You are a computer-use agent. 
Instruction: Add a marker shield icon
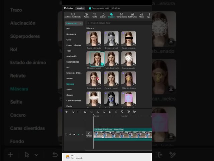(122, 112)
